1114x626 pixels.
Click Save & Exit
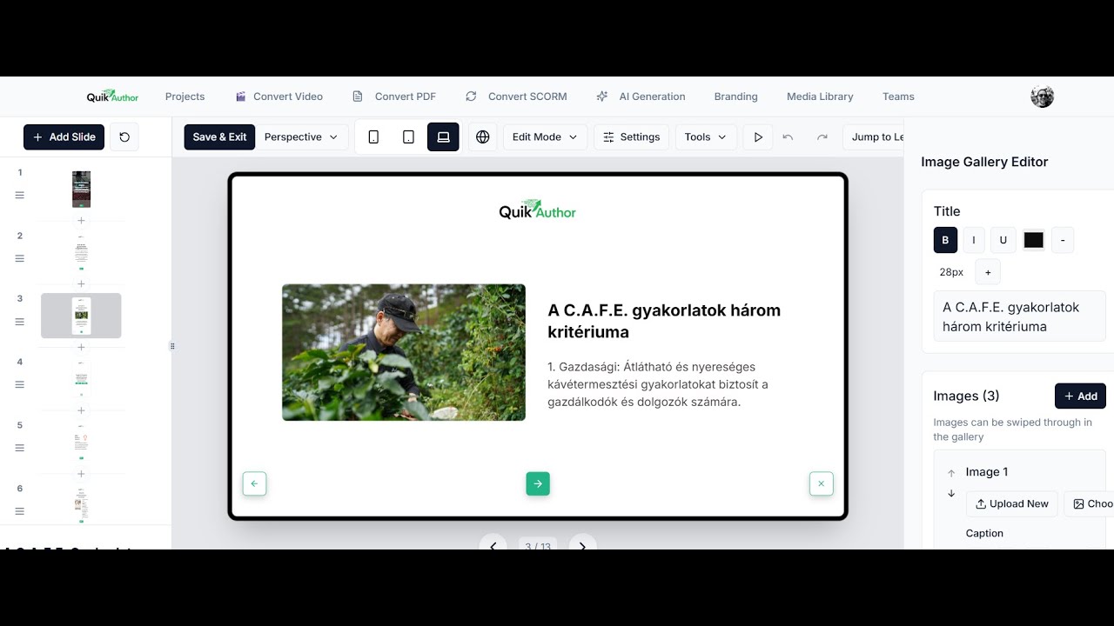coord(219,137)
